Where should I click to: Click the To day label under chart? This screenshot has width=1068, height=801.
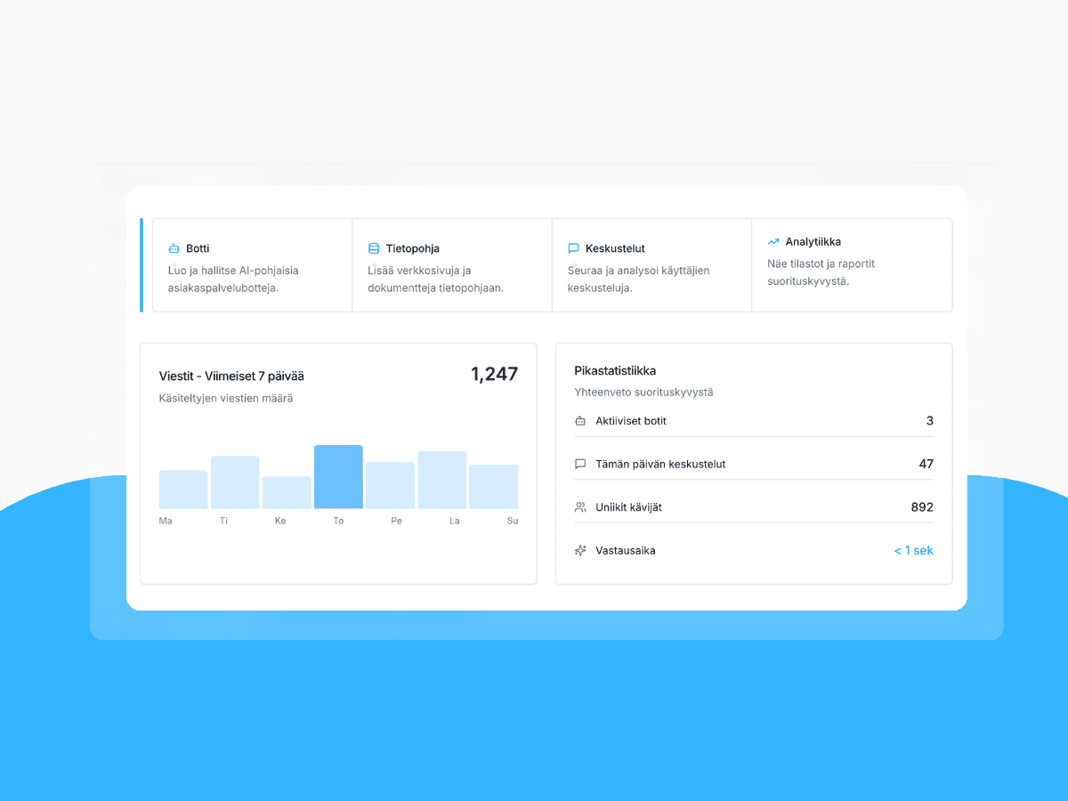pyautogui.click(x=338, y=521)
